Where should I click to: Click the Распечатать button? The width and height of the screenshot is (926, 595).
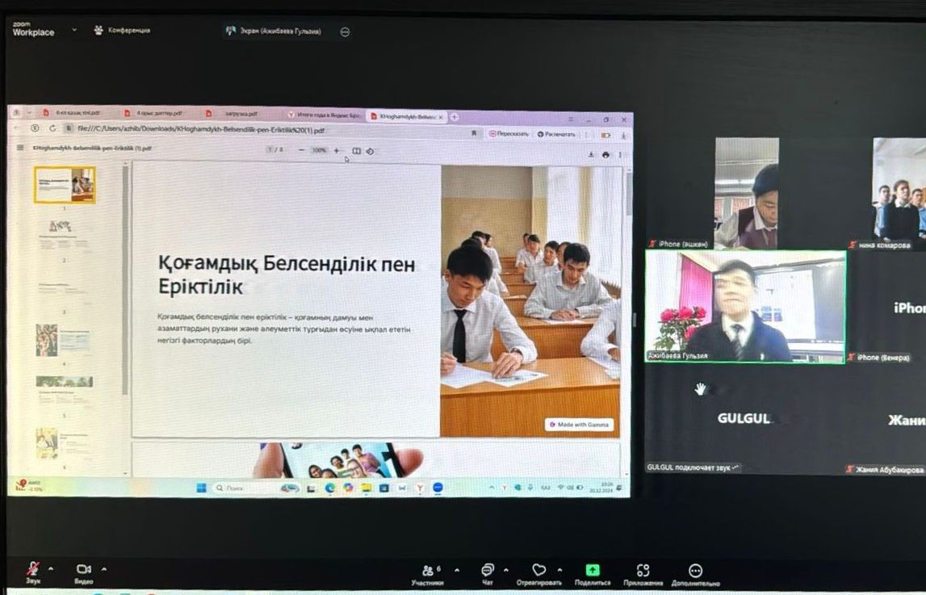[x=555, y=135]
